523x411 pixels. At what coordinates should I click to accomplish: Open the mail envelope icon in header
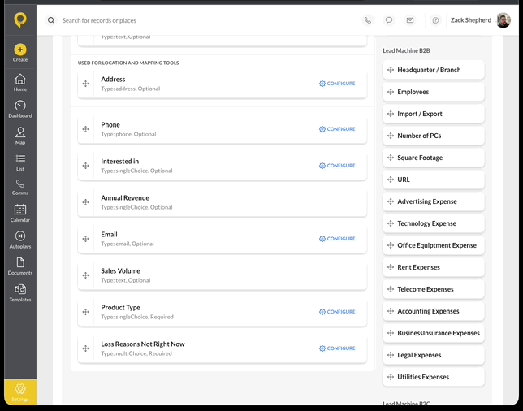[x=410, y=20]
